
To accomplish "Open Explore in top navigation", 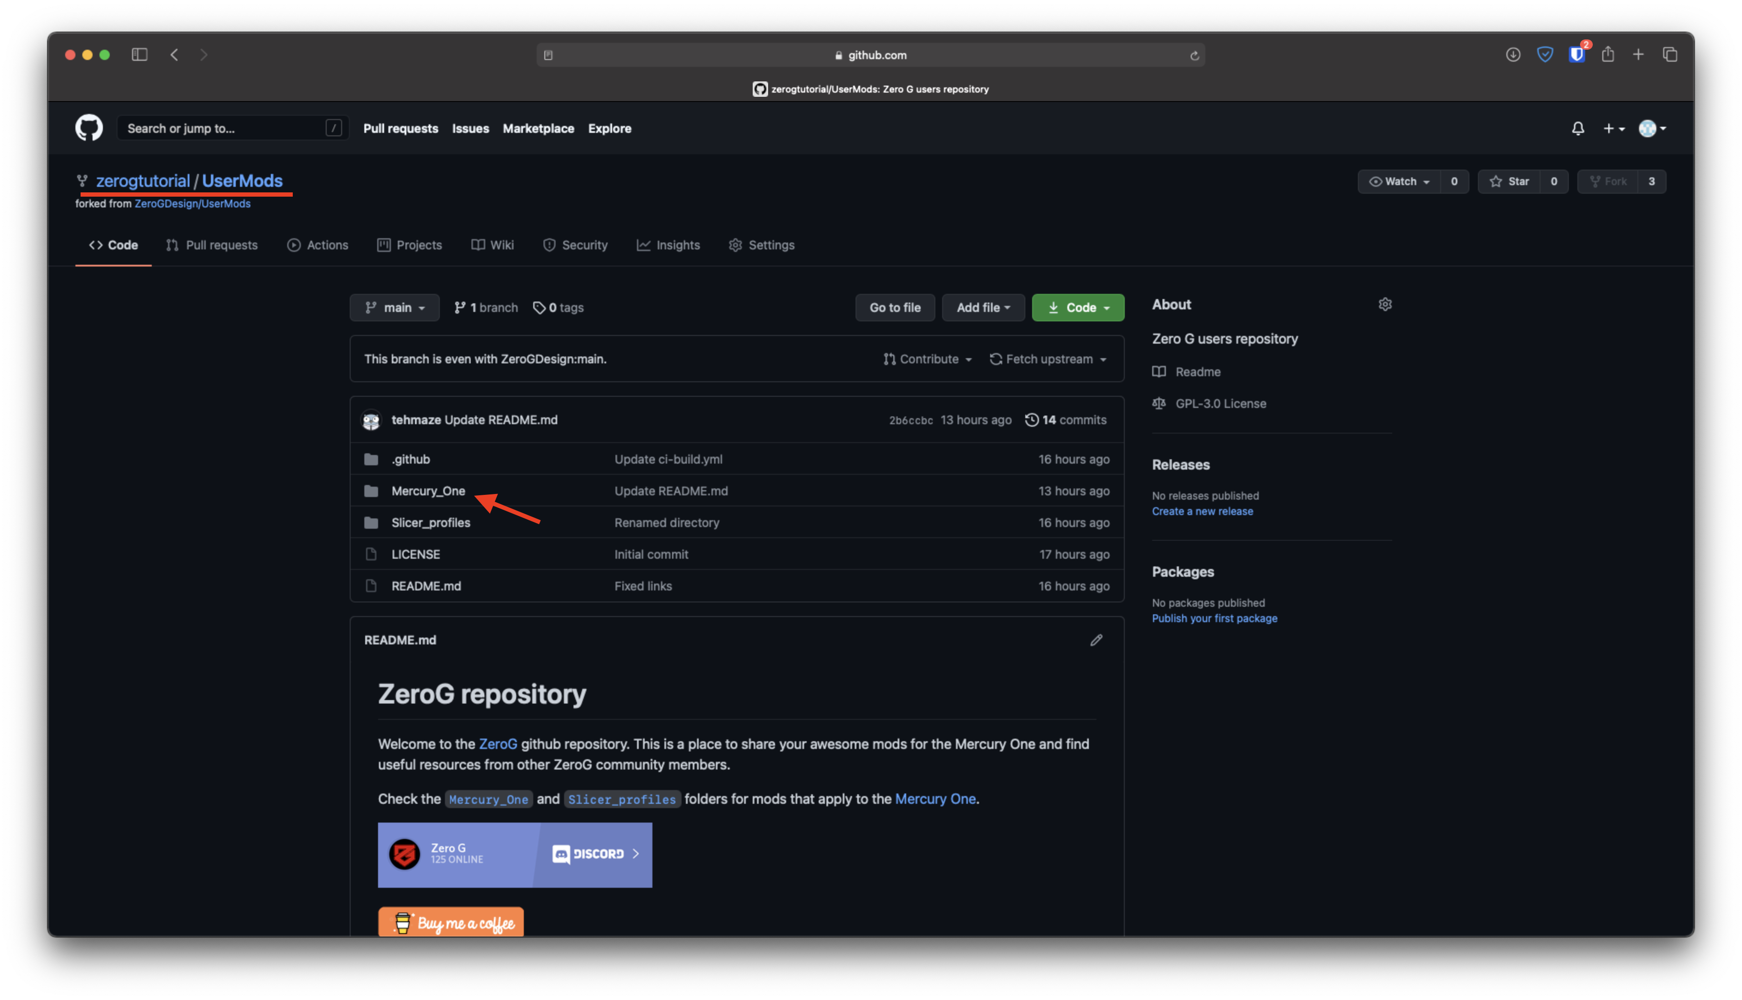I will tap(609, 129).
